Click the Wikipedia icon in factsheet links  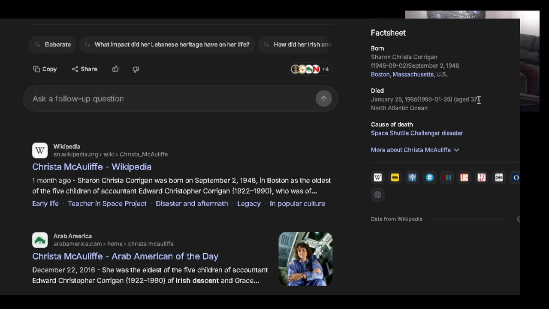377,177
